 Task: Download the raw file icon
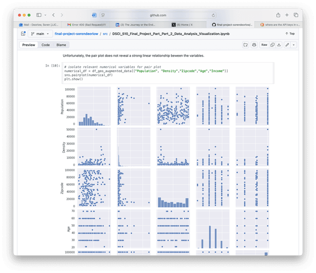(279, 45)
